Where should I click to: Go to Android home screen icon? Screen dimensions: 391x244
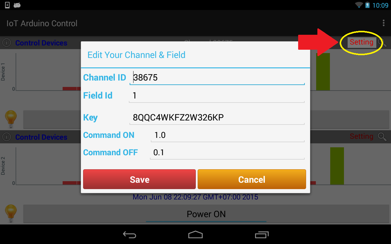click(195, 235)
